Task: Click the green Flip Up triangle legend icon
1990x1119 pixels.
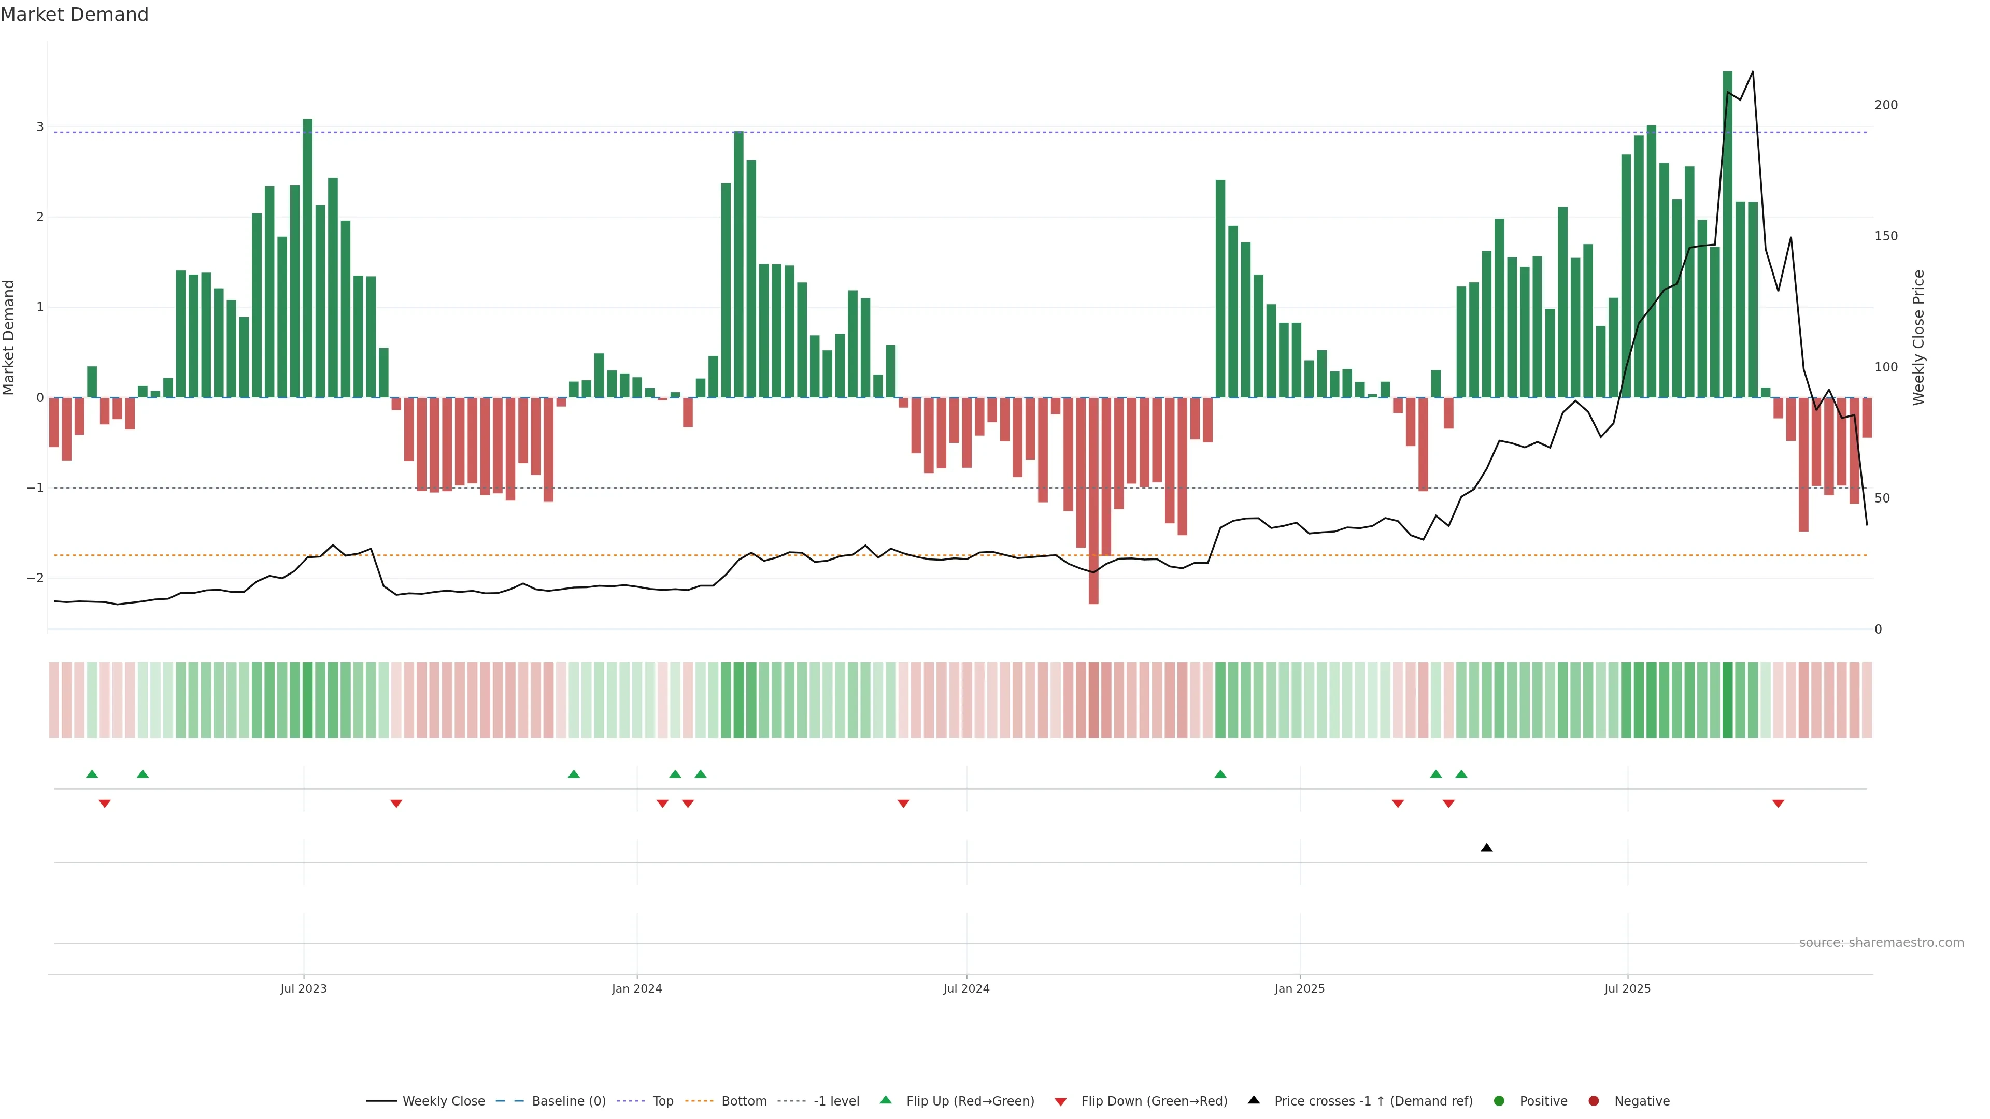Action: (x=885, y=1100)
